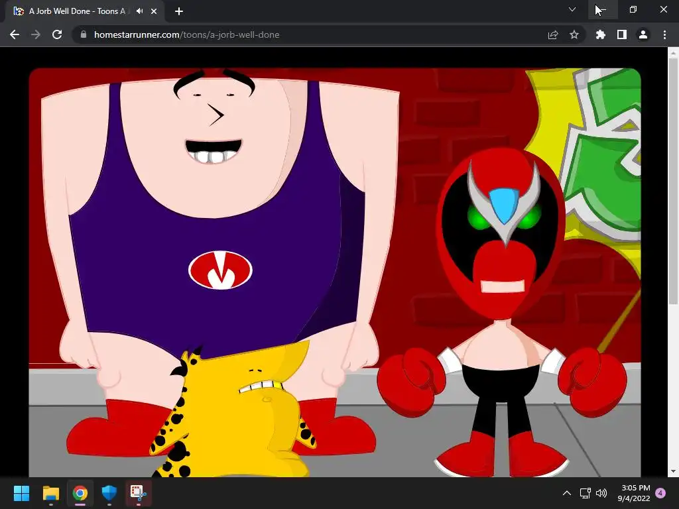
Task: Click the scrollbar's up arrow
Action: tap(673, 52)
